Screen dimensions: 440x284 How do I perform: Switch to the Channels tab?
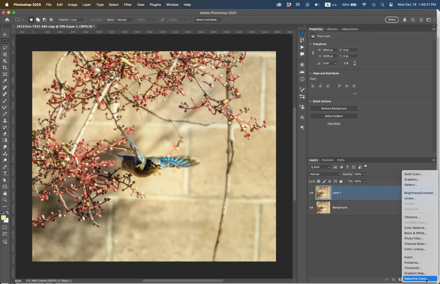tap(327, 160)
